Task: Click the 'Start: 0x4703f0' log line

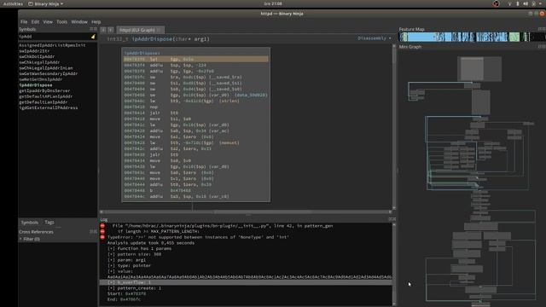Action: pos(126,293)
